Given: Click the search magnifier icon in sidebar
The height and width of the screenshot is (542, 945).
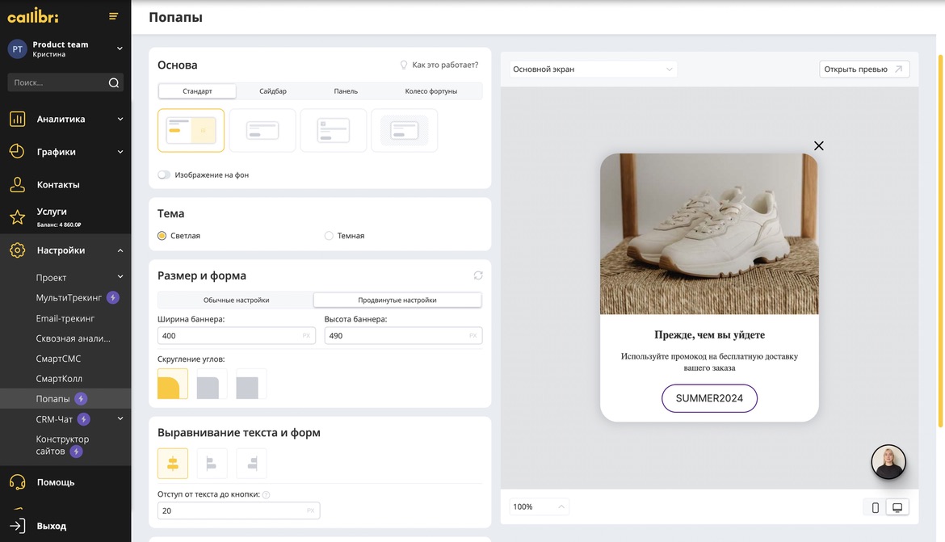Looking at the screenshot, I should (x=114, y=82).
